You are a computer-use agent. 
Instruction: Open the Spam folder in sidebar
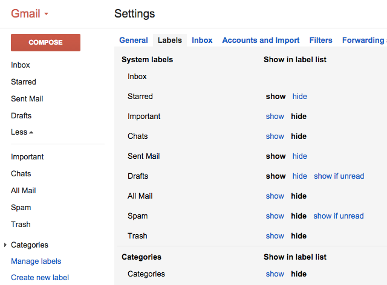click(21, 208)
